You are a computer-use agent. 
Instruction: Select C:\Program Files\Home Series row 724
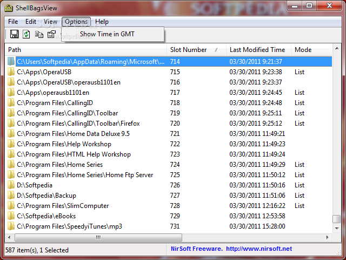coord(169,165)
